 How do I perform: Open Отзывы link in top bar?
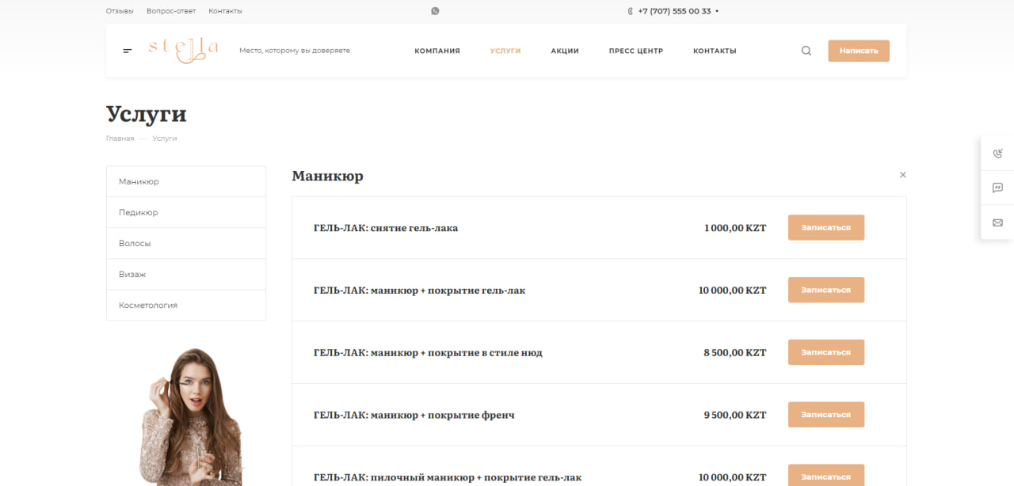point(120,11)
